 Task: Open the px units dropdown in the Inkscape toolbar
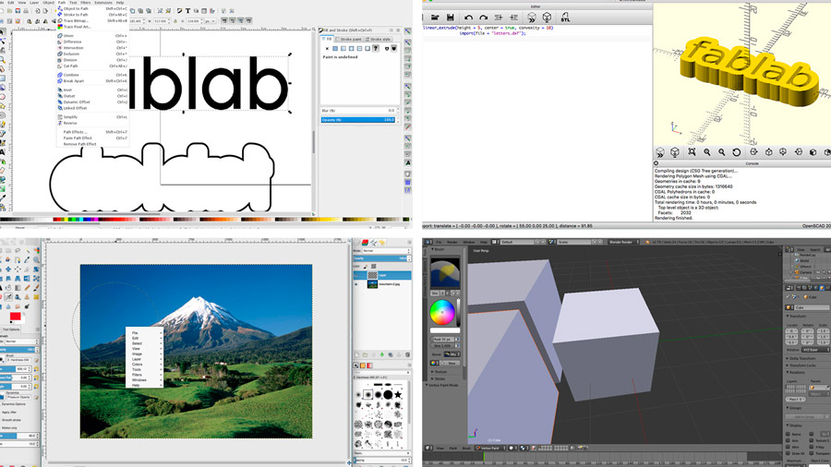point(210,20)
